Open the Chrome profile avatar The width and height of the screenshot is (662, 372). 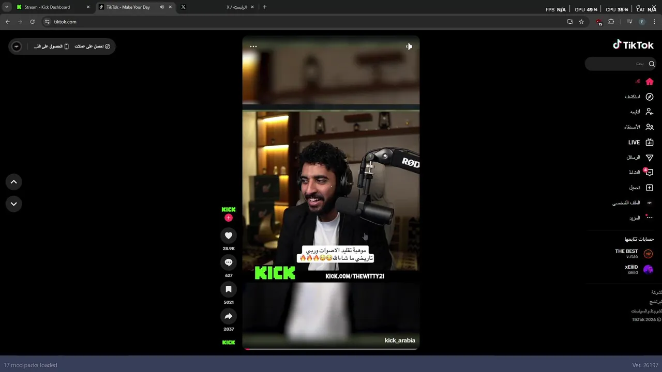(x=642, y=22)
